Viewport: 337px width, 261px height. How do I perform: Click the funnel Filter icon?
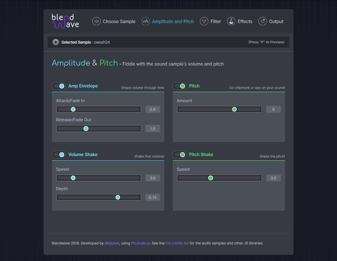pos(204,21)
